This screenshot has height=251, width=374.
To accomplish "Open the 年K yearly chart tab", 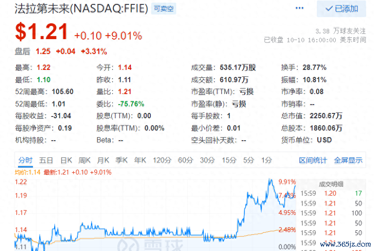I will [x=140, y=160].
